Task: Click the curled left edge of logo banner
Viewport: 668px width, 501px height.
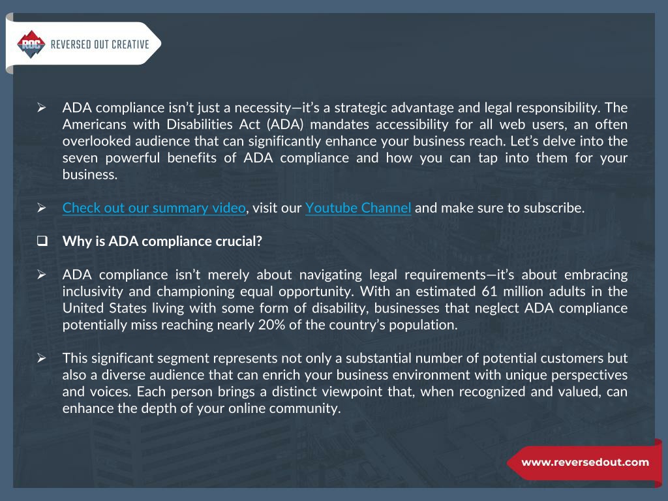Action: coord(10,44)
